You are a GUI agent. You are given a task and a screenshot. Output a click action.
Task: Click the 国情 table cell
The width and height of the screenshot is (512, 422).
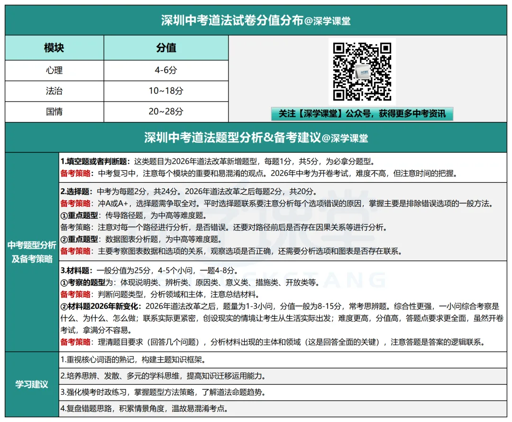click(x=55, y=112)
